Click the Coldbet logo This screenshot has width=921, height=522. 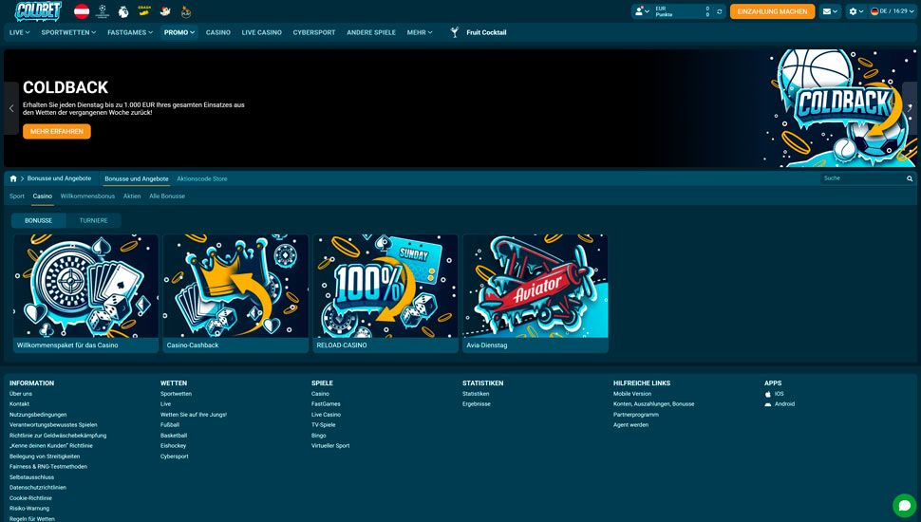coord(38,10)
